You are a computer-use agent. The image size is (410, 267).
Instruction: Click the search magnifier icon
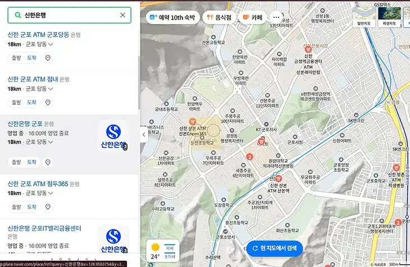(18, 15)
